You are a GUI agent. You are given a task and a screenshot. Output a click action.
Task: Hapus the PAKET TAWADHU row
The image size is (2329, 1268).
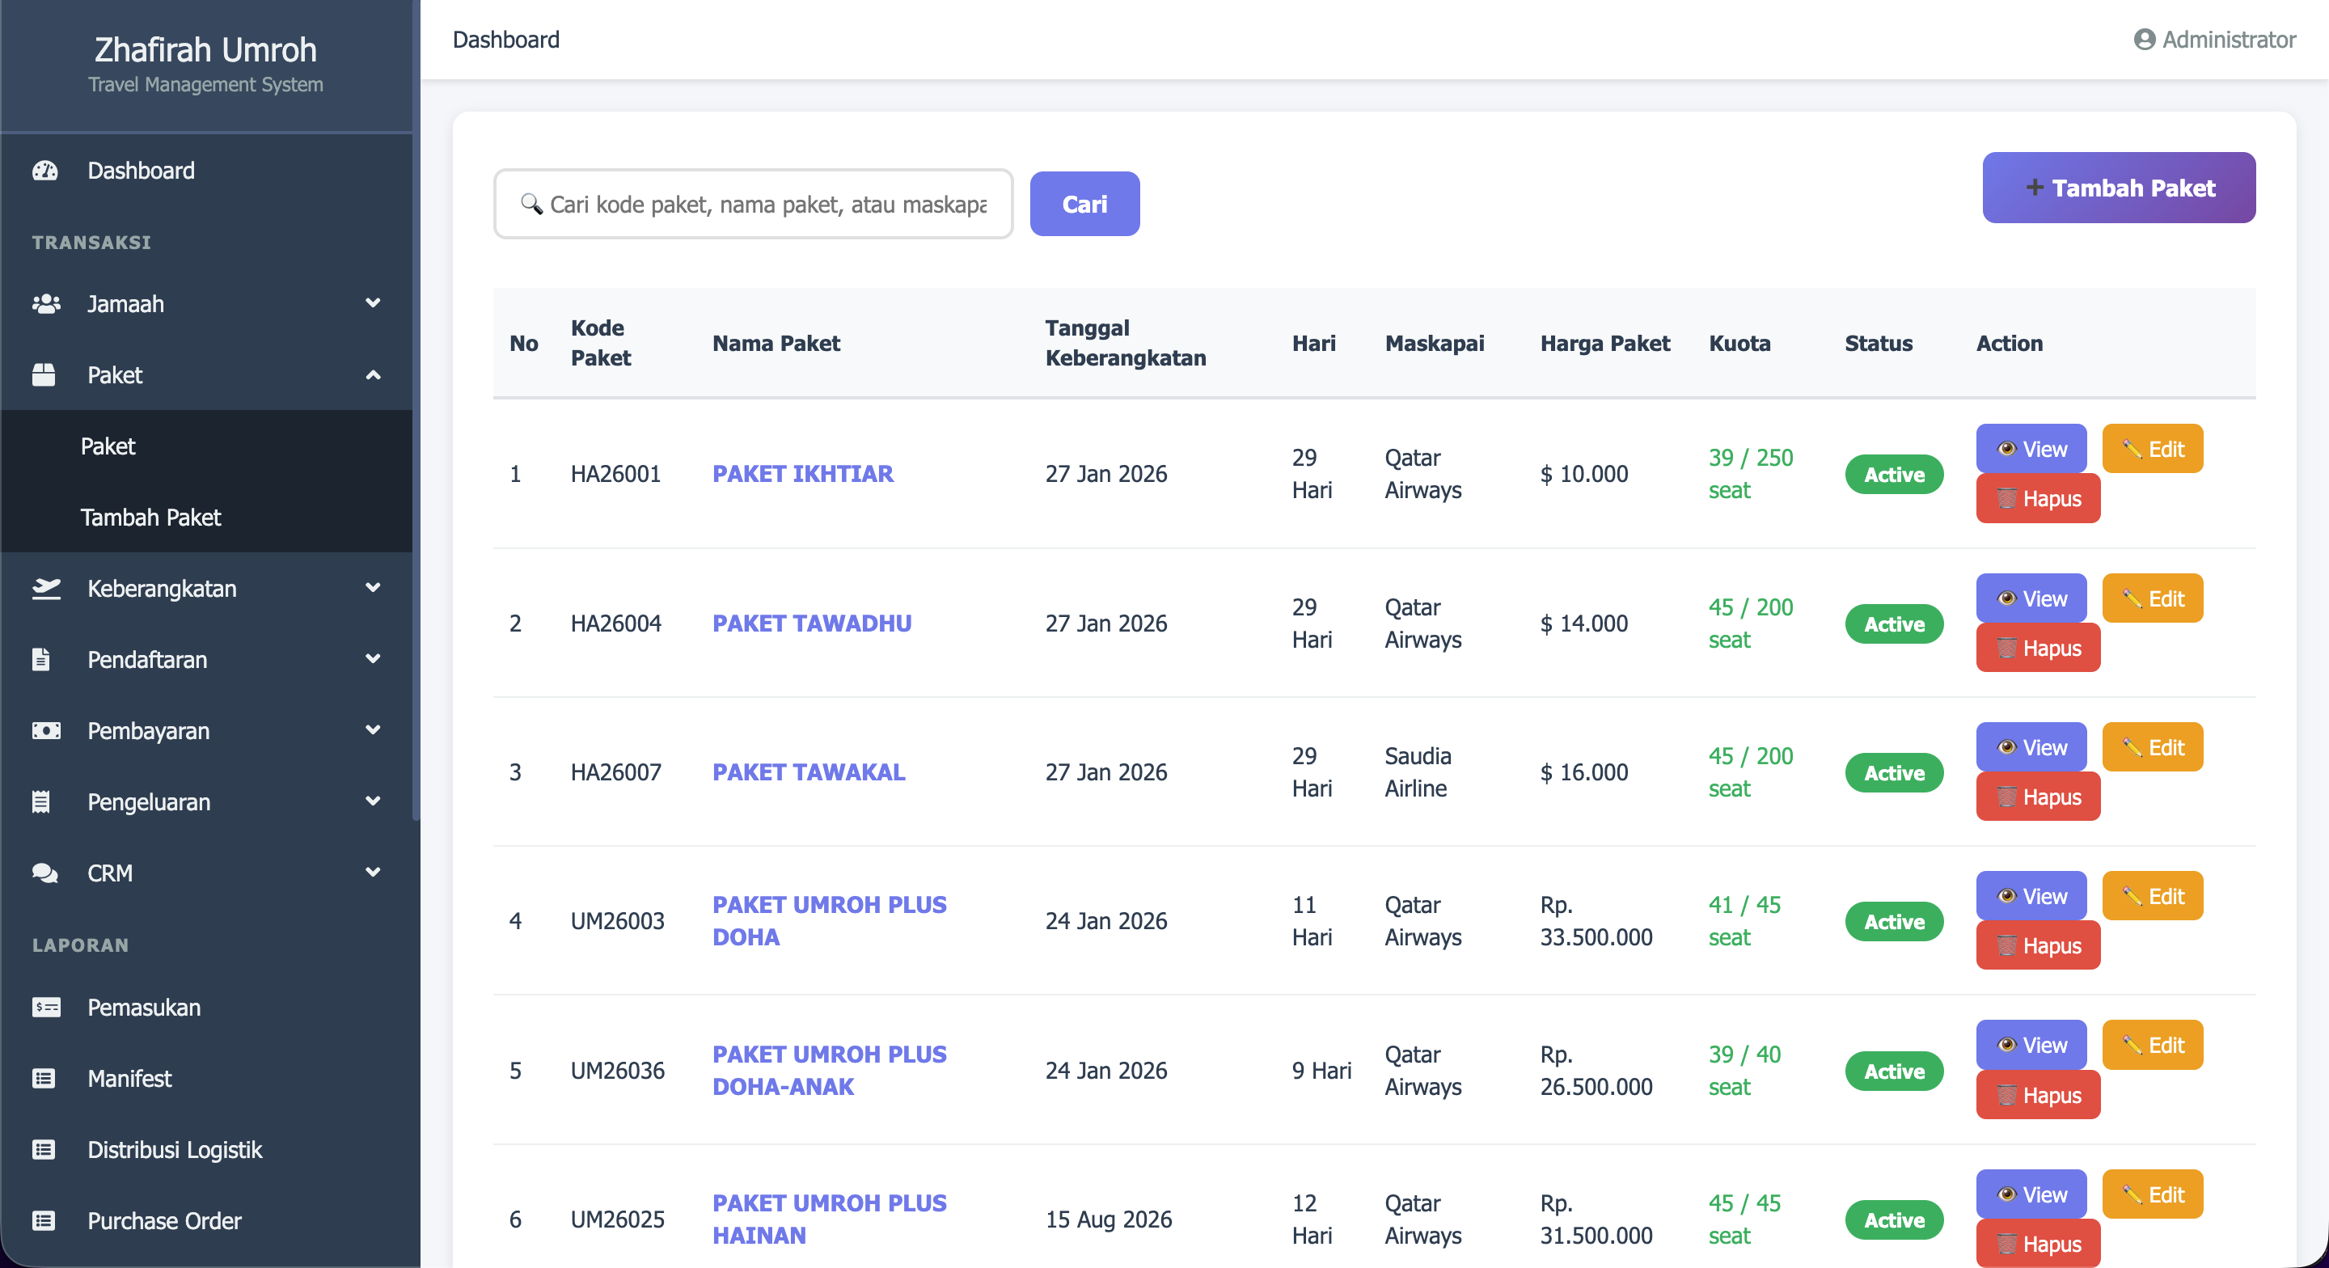pyautogui.click(x=2038, y=648)
